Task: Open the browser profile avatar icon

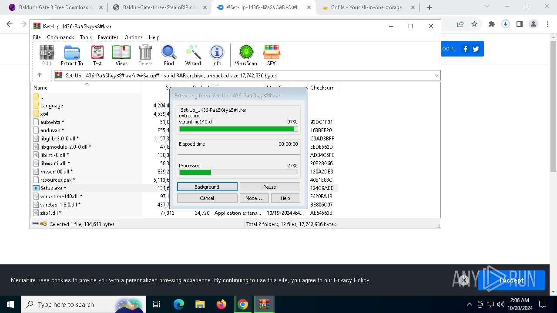Action: click(x=534, y=24)
